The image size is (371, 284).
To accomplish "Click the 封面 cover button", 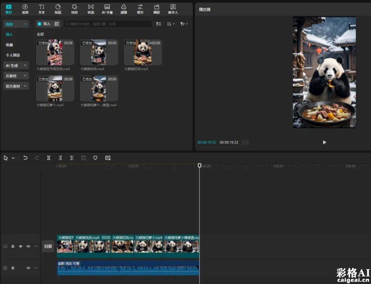I will [48, 246].
